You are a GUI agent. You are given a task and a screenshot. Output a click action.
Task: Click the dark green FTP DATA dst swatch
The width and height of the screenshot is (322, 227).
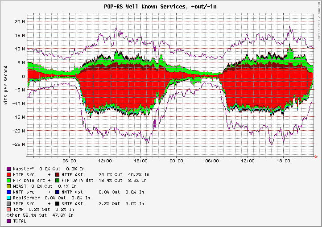pos(57,180)
